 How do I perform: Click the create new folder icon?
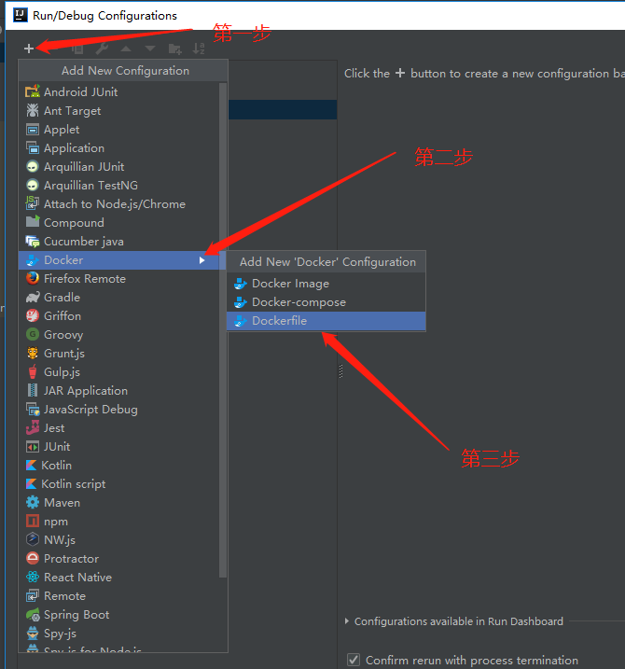(175, 49)
